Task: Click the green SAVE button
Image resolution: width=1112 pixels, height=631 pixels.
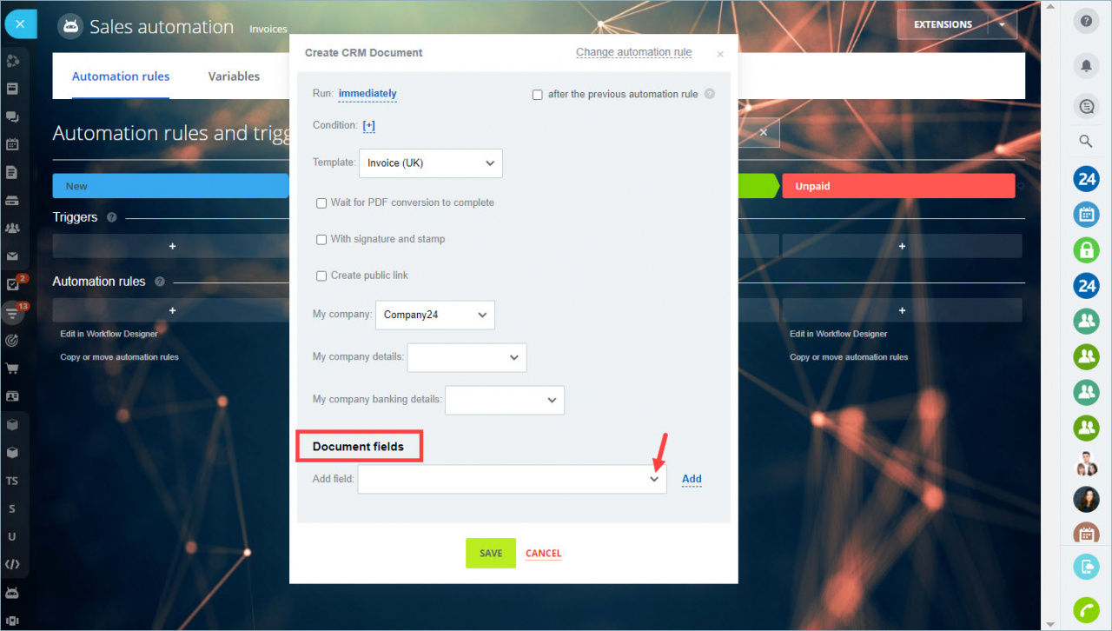Action: 491,554
